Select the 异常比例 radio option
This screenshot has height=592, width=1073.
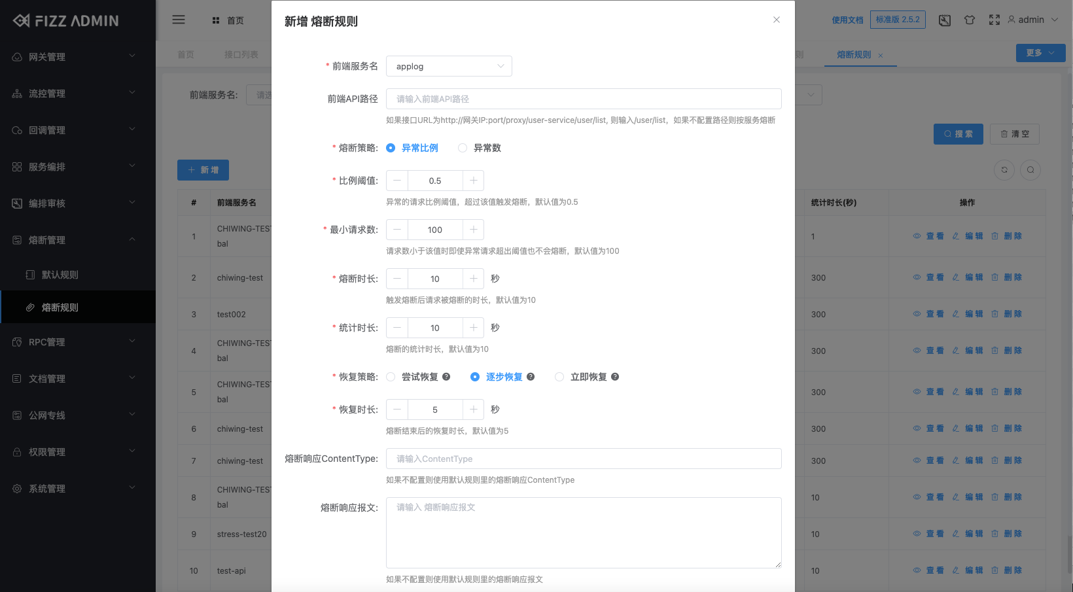pos(412,148)
